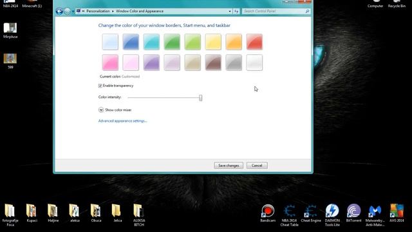Launch the Cheat Engine shortcut
The width and height of the screenshot is (412, 232).
click(x=311, y=213)
